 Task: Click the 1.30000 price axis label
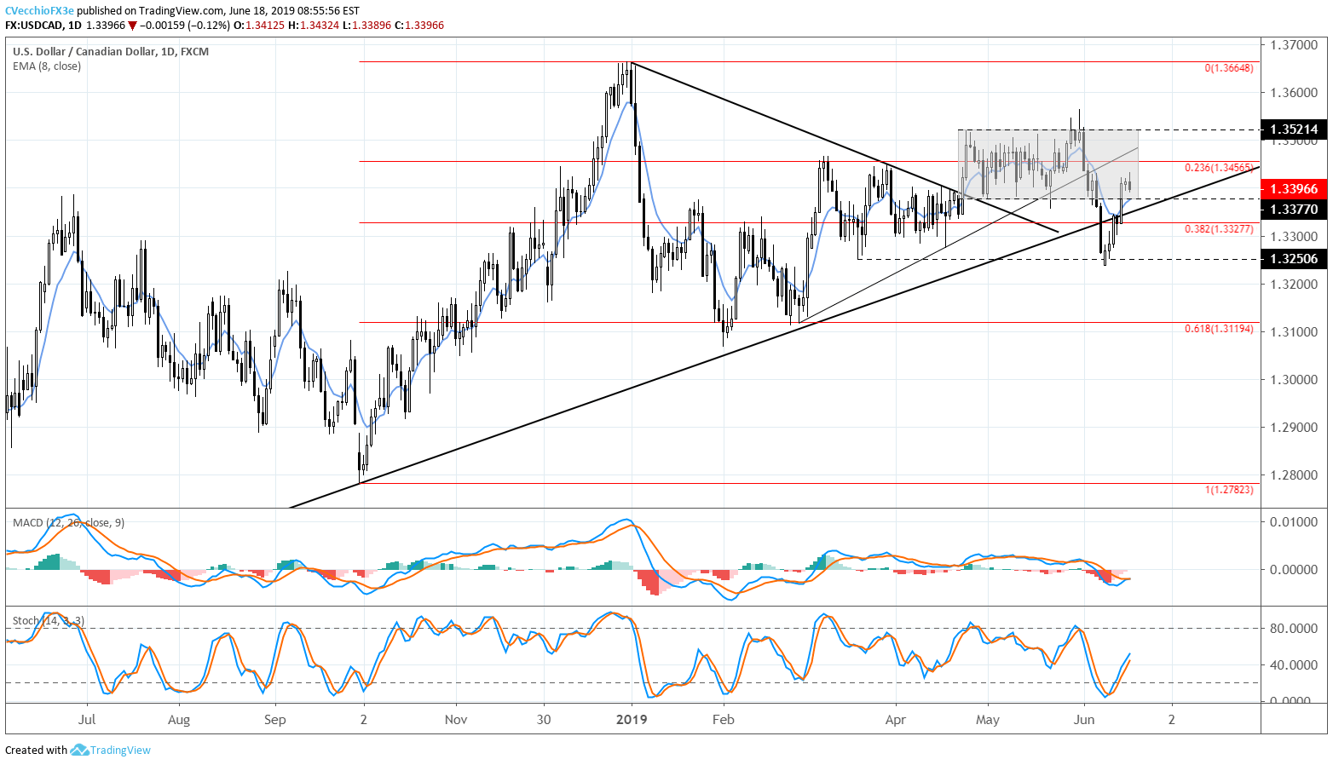click(1294, 379)
